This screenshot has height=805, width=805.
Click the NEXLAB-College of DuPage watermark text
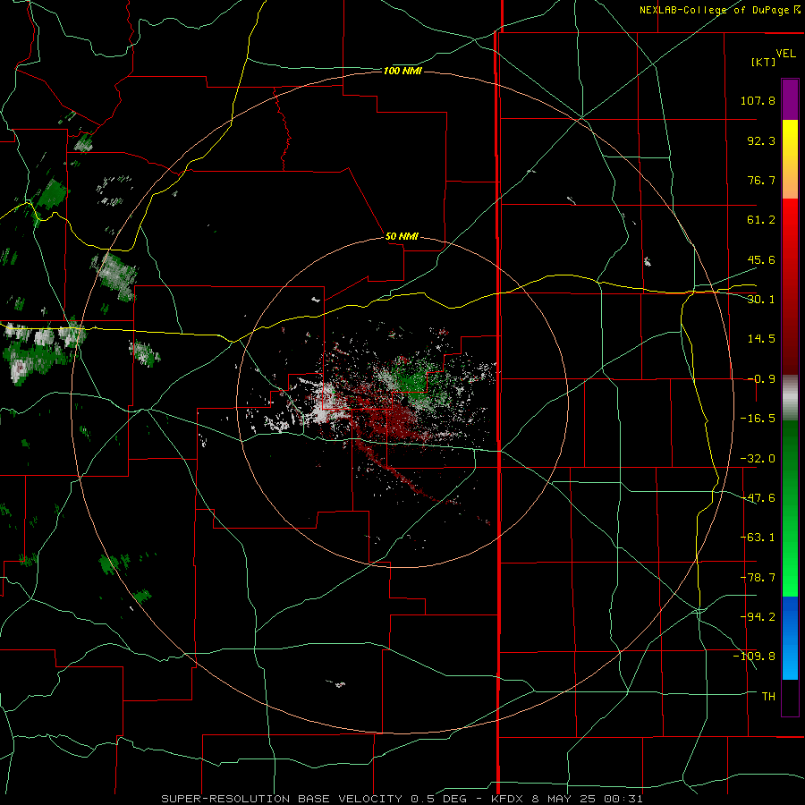[x=719, y=10]
